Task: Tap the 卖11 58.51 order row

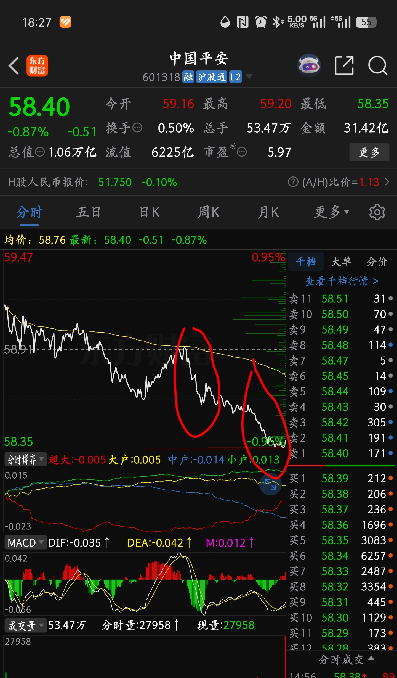Action: pyautogui.click(x=342, y=299)
